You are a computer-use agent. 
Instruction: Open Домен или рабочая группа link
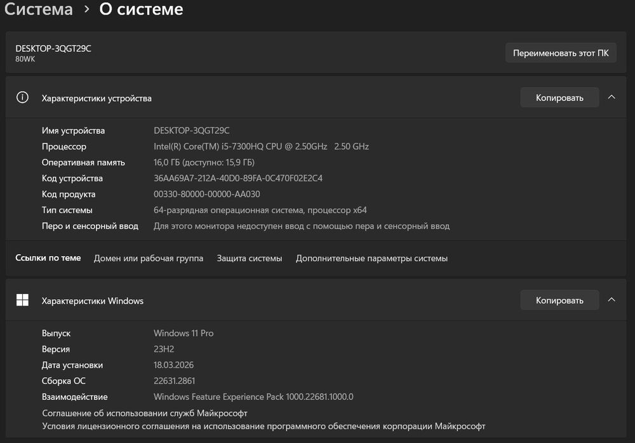(149, 259)
